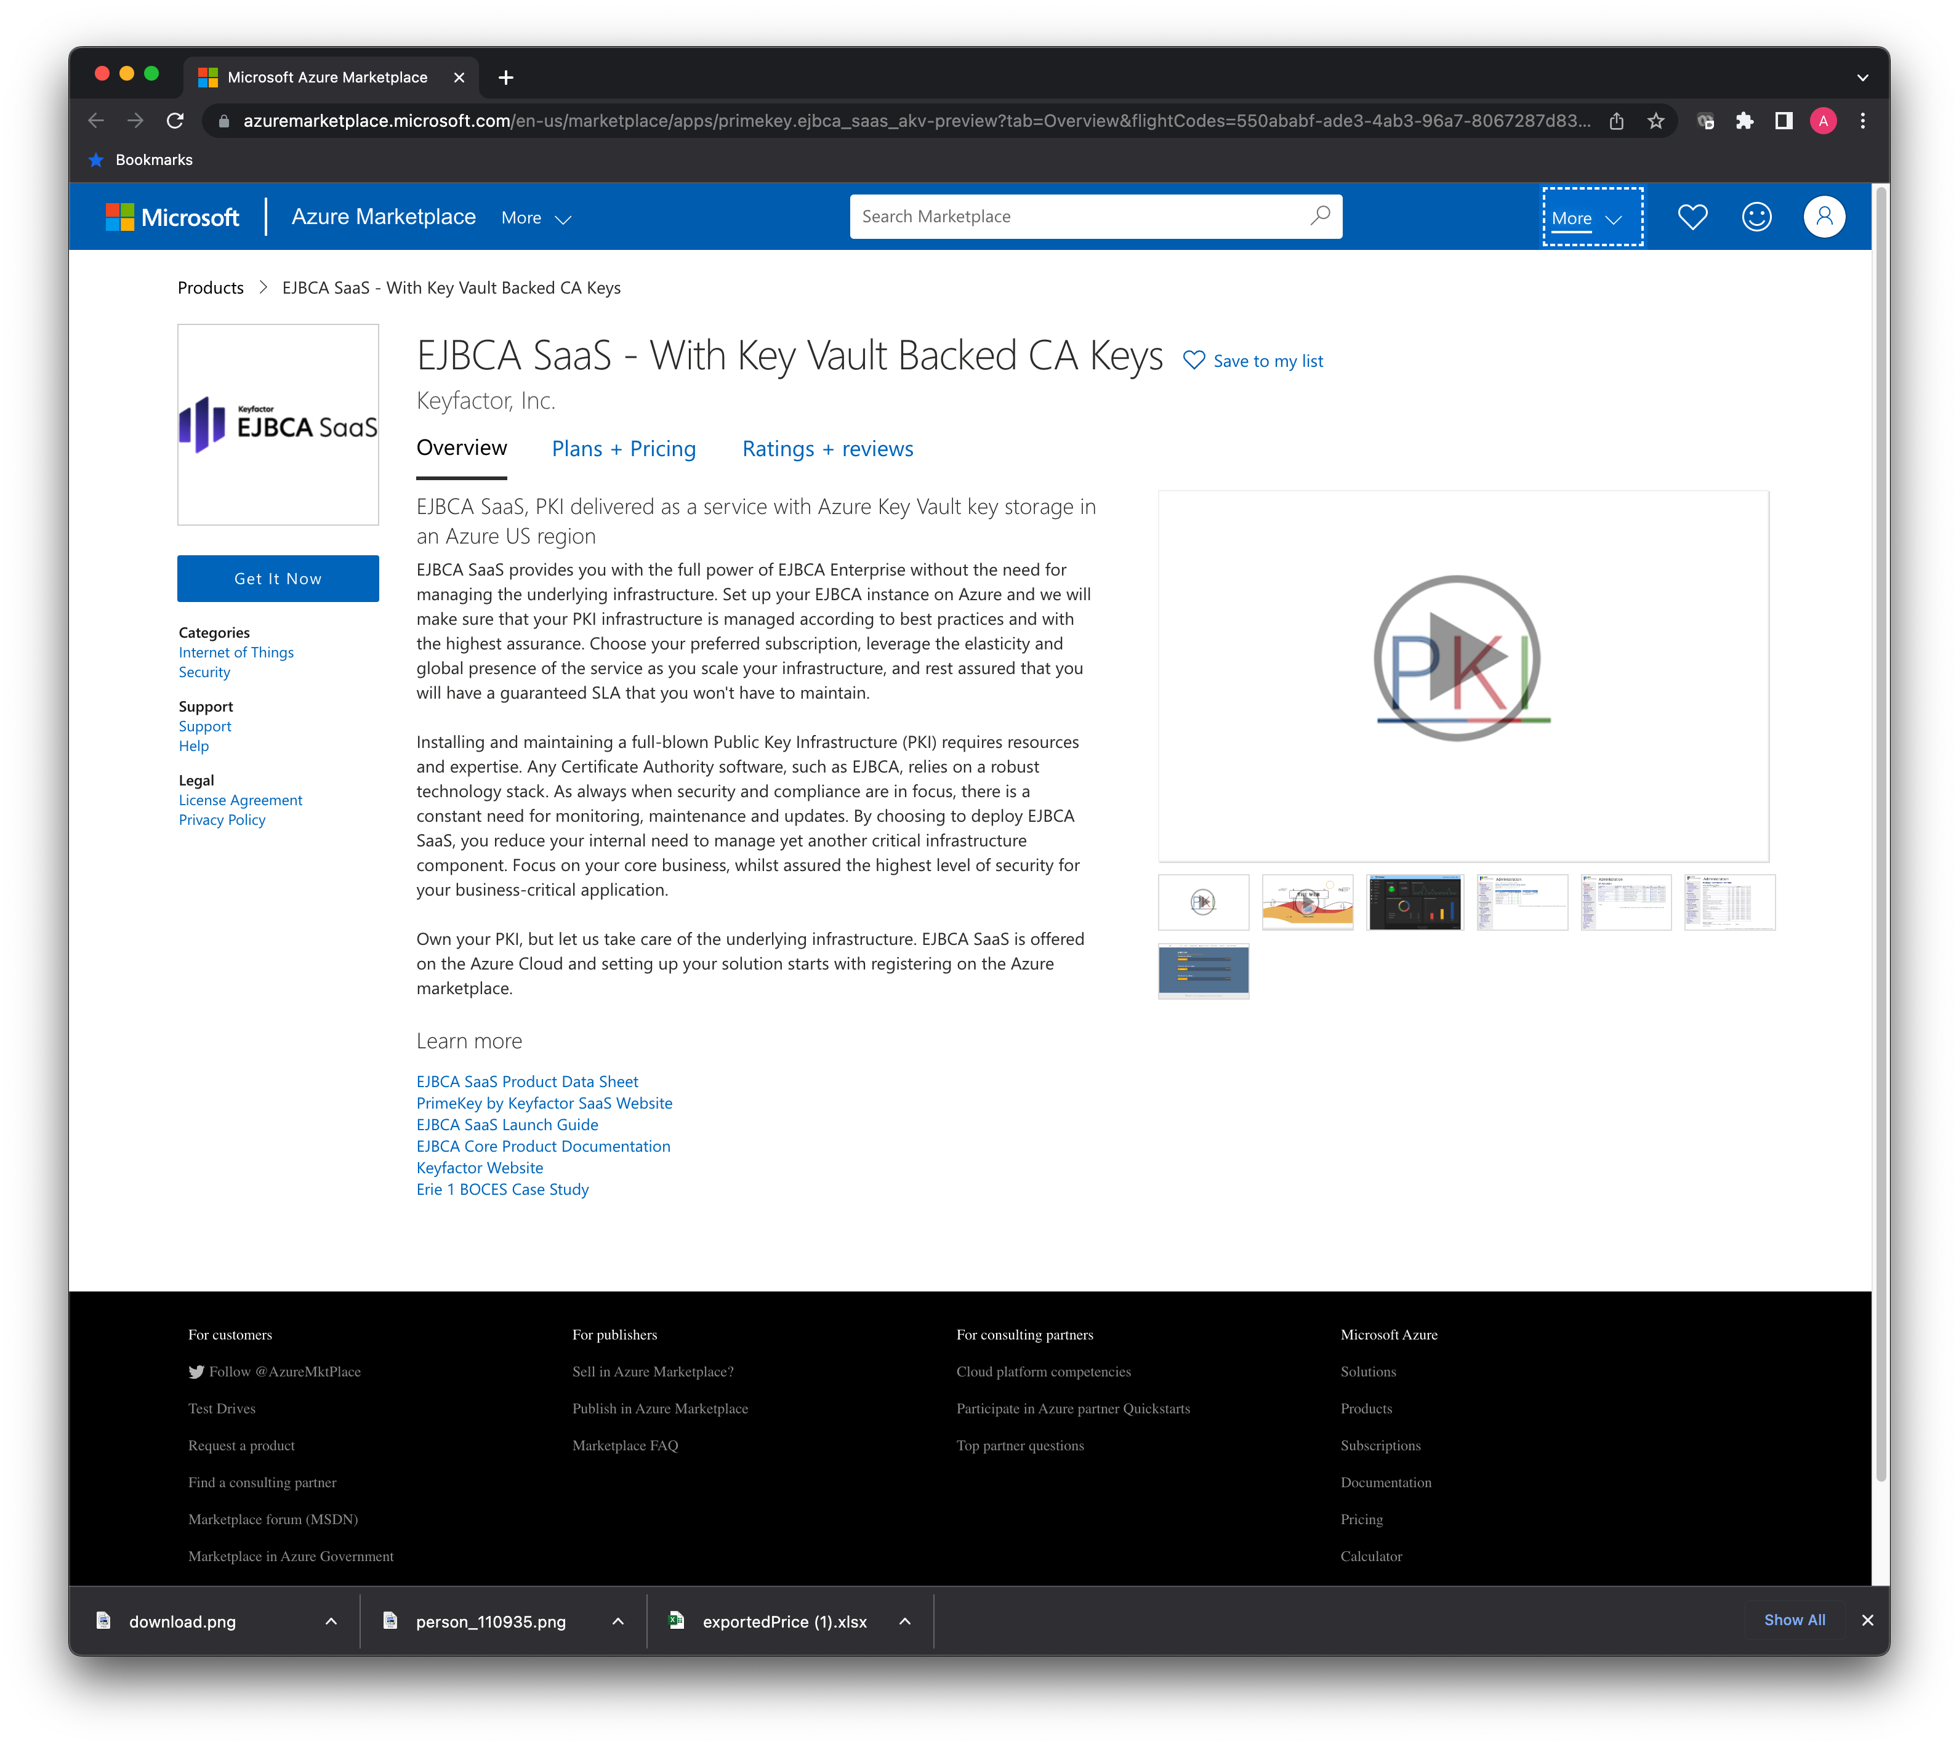Click the smiley feedback icon
The height and width of the screenshot is (1747, 1959).
(1756, 217)
